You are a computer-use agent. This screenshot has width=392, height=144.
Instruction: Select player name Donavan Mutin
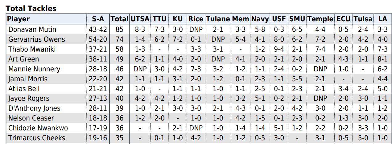32,29
